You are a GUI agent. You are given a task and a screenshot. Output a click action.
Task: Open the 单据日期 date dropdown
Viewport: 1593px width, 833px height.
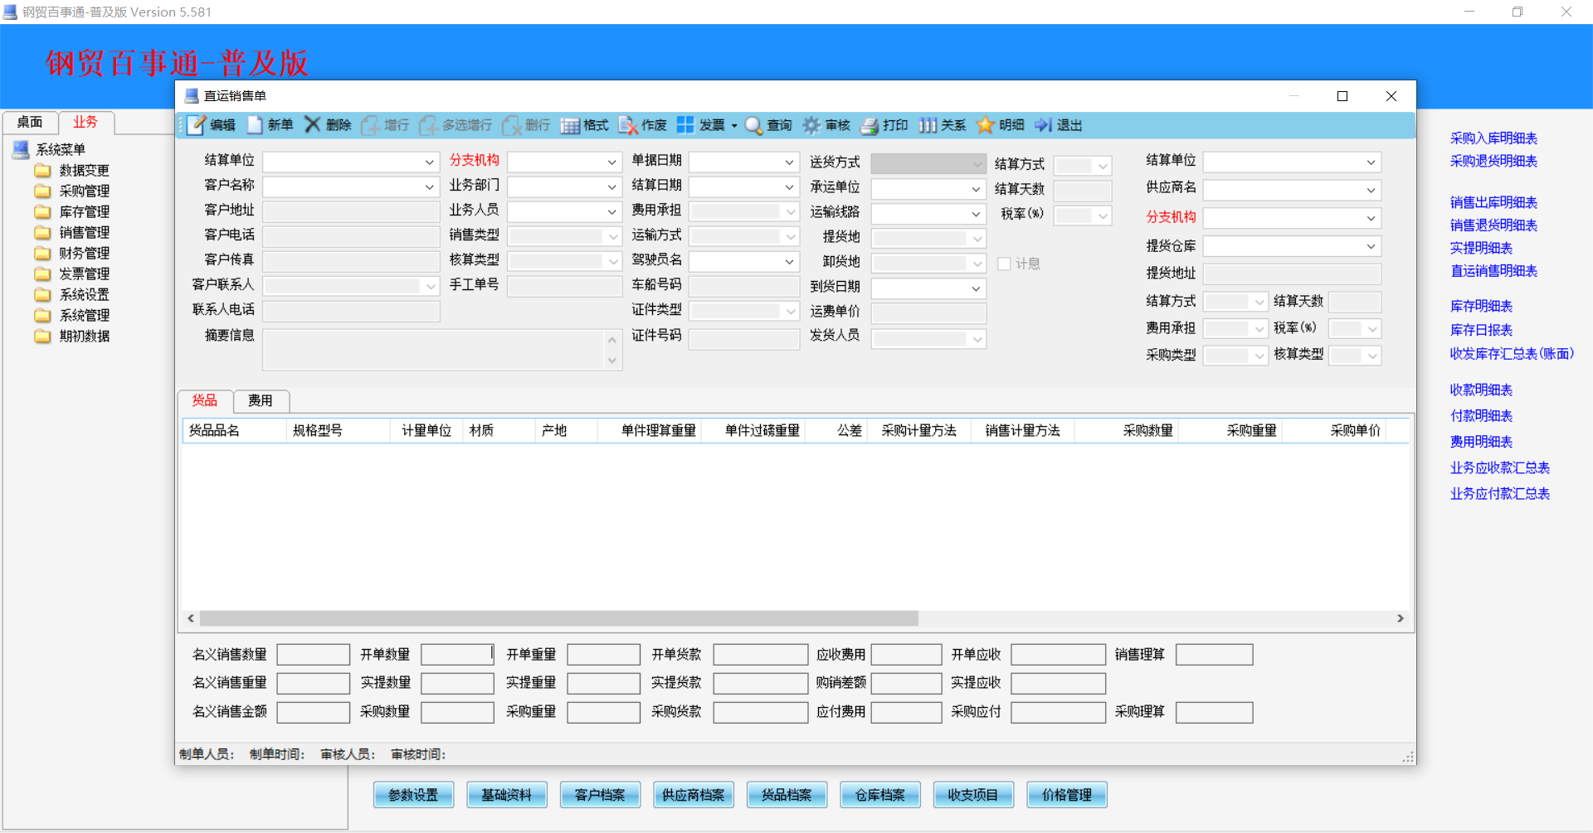click(789, 162)
